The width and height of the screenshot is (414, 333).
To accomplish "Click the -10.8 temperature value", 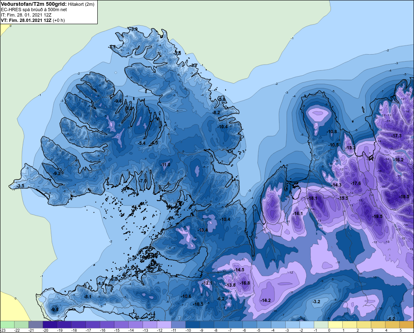I will [332, 132].
